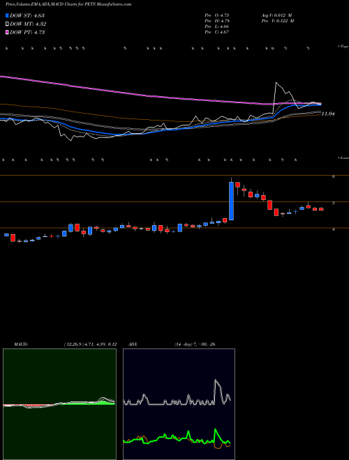Click the 'MACD:' panel heading
349x460 pixels.
click(20, 344)
